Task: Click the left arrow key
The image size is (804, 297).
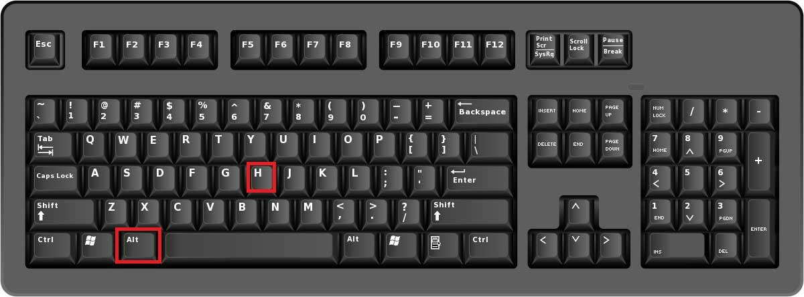Action: [543, 244]
